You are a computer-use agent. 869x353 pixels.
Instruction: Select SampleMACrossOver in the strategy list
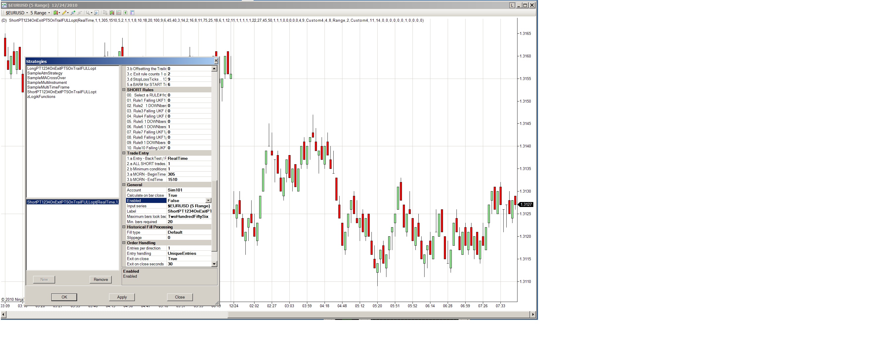(46, 78)
